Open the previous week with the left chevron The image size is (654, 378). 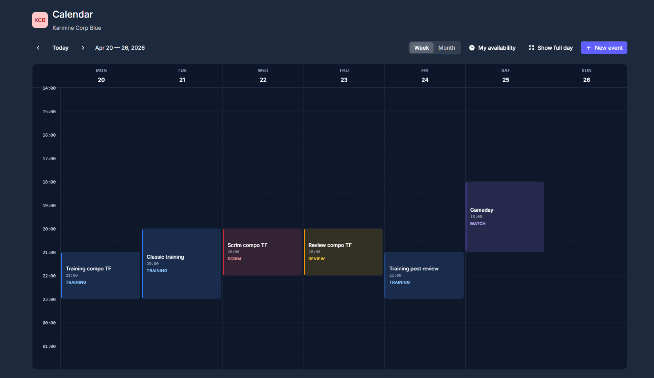[x=38, y=47]
